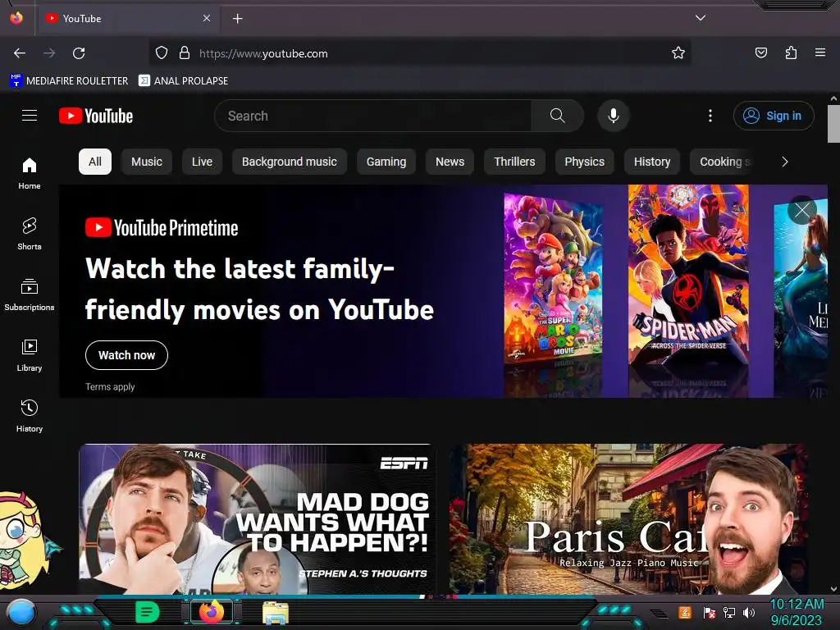Viewport: 840px width, 630px height.
Task: Open Paris Cafe jazz video thumbnail
Action: [x=628, y=519]
